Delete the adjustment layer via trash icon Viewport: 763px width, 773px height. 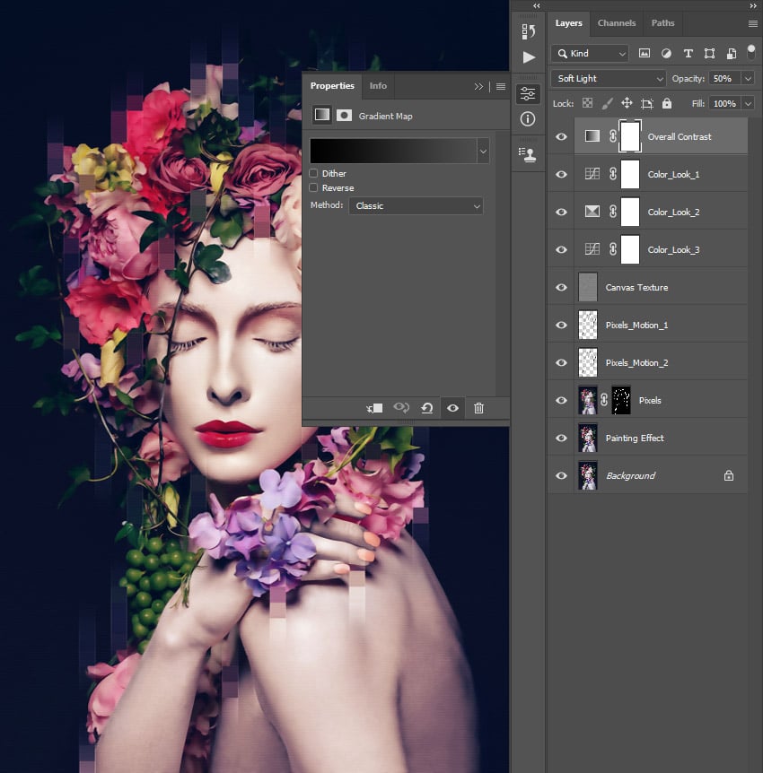tap(479, 408)
